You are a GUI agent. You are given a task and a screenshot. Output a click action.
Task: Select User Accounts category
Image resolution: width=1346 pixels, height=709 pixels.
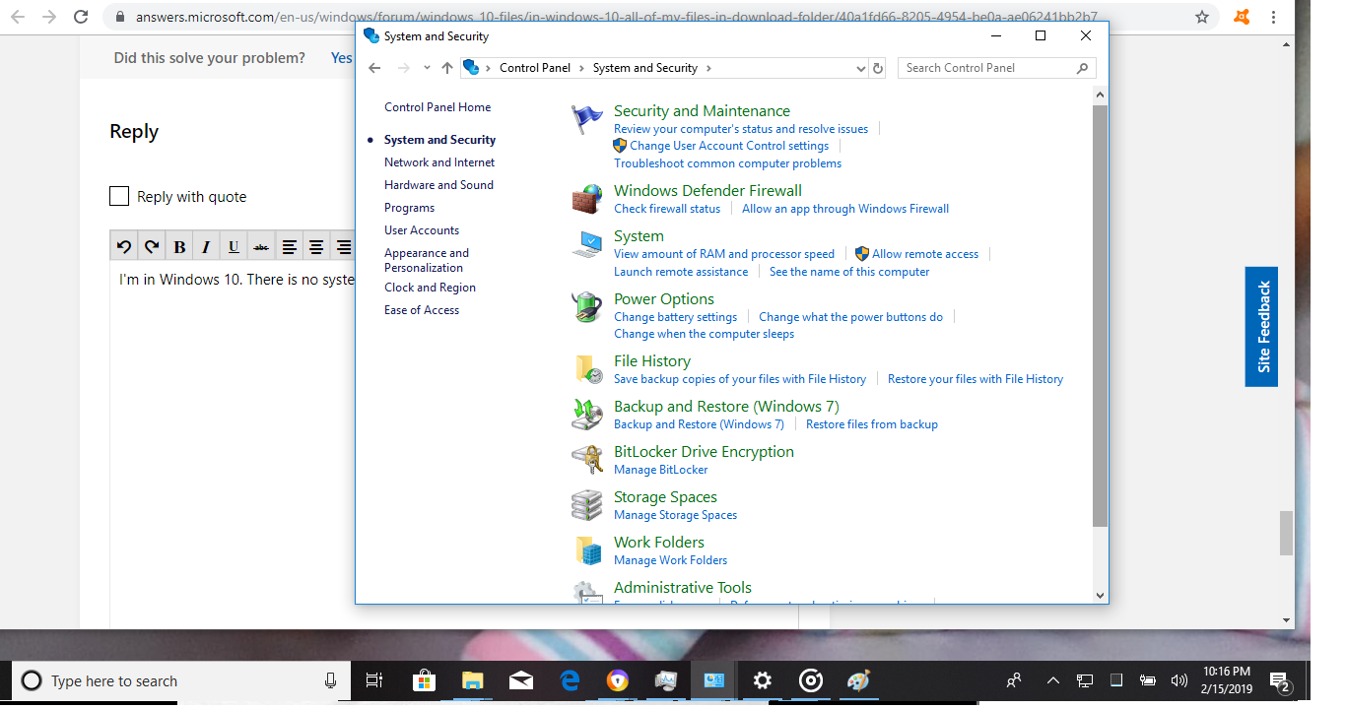pos(422,230)
